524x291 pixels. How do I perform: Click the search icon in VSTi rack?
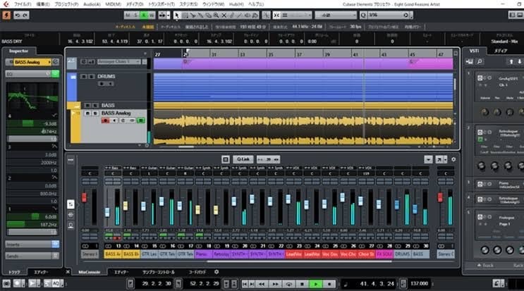(x=480, y=62)
